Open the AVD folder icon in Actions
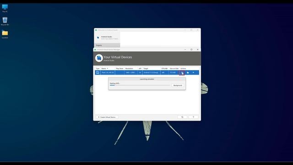Image resolution: width=293 pixels, height=165 pixels. pyautogui.click(x=188, y=72)
